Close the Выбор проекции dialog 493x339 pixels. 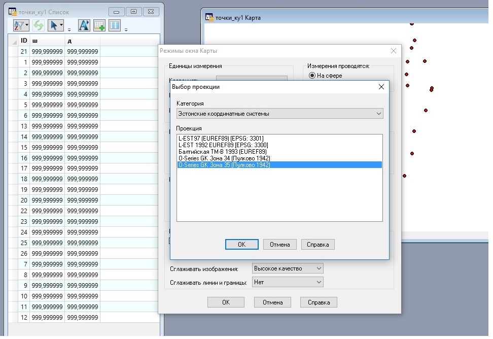[x=381, y=87]
